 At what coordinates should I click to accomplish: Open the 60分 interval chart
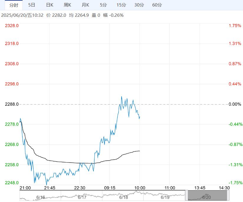point(157,5)
